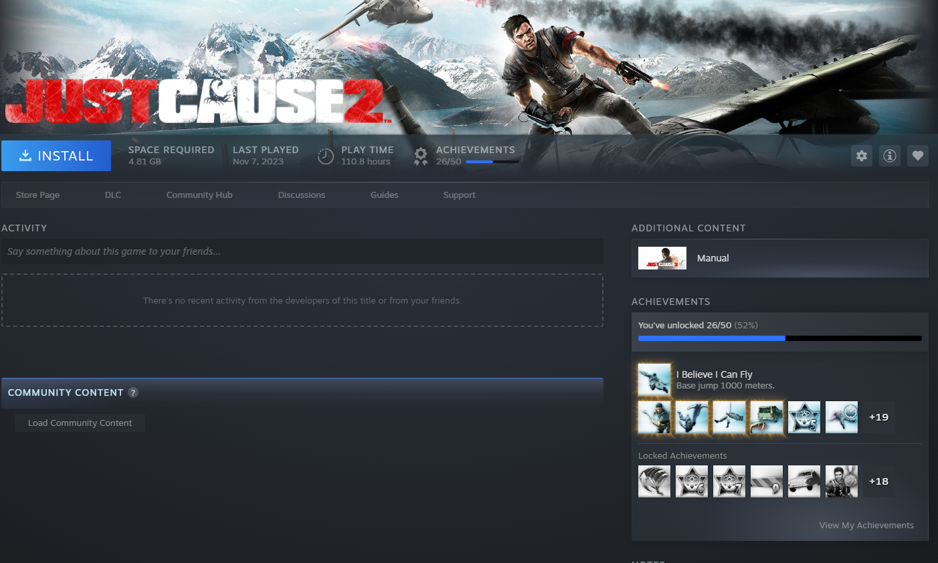This screenshot has width=938, height=563.
Task: Click first locked achievement parachute icon
Action: 654,481
